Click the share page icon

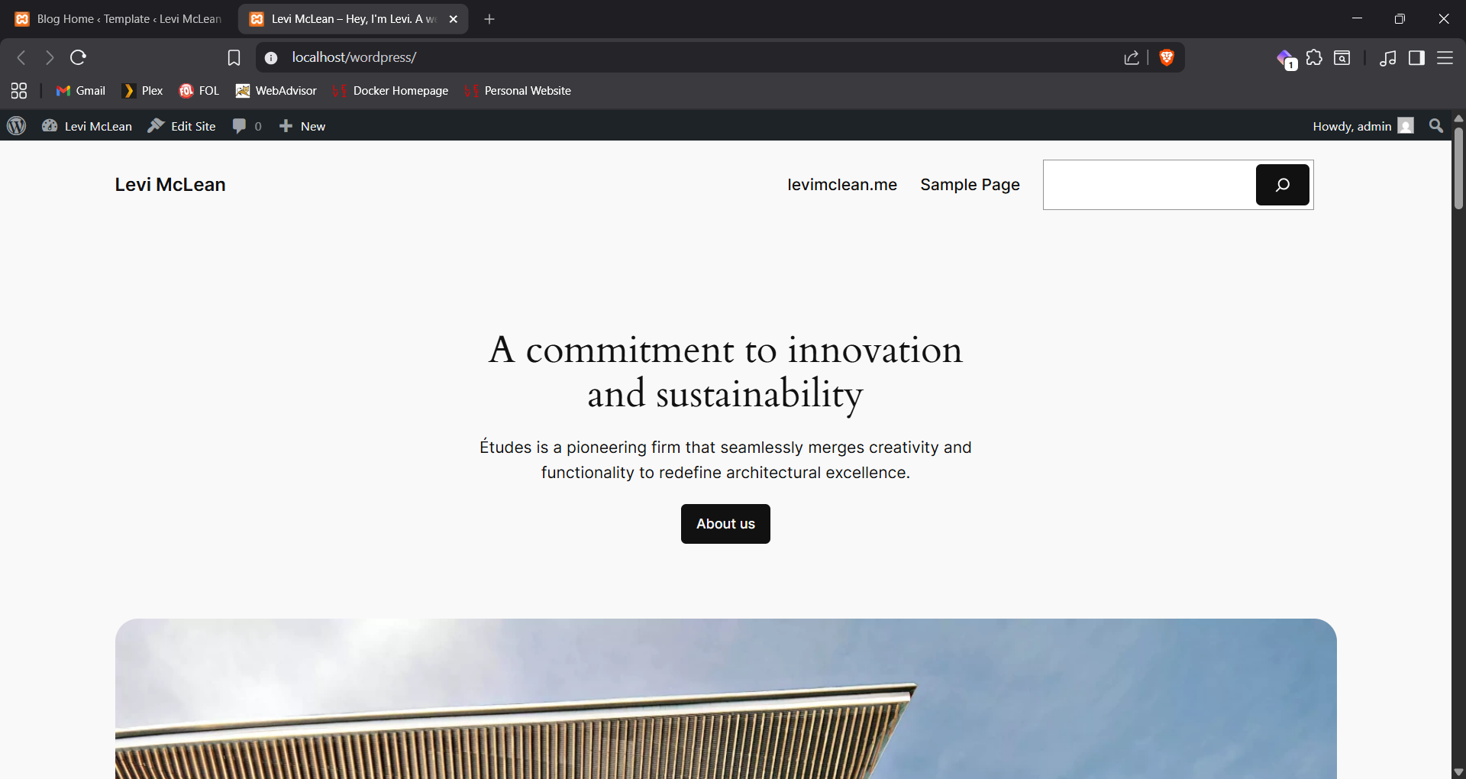click(1132, 57)
